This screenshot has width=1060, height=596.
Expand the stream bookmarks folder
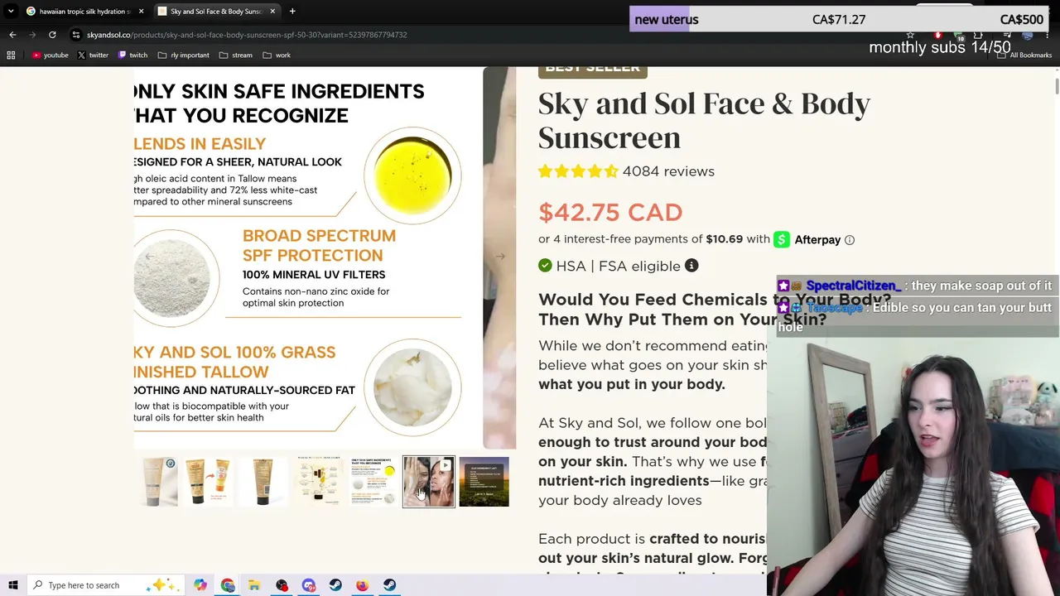pyautogui.click(x=236, y=55)
